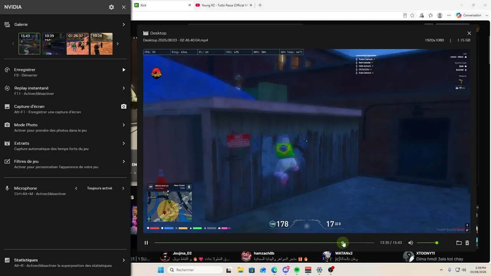
Task: Expand the Galerie section
Action: (124, 25)
